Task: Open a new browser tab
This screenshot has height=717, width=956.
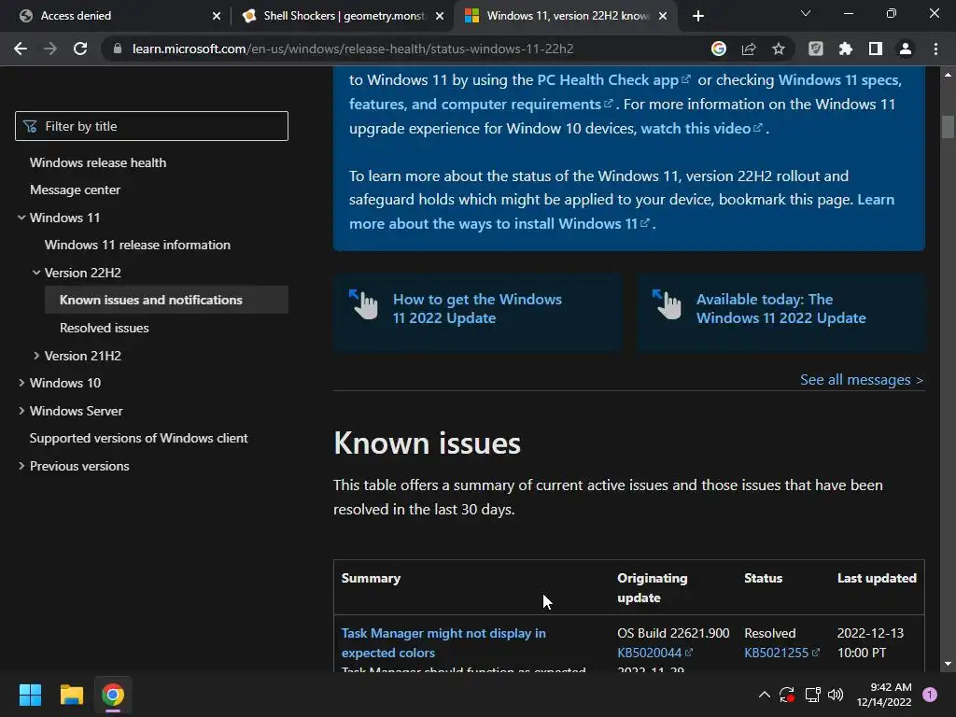Action: (698, 16)
